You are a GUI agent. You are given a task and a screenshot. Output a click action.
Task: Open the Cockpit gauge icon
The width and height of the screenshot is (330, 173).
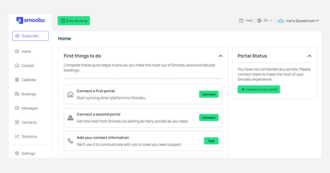17,66
